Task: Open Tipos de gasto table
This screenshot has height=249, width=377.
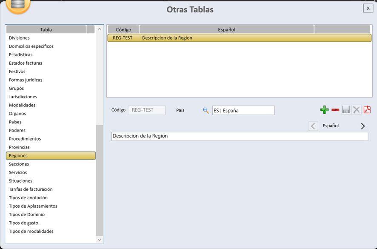Action: (23, 223)
